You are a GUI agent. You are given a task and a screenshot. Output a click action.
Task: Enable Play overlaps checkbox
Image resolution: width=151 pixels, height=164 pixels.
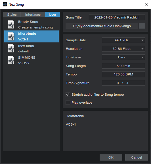(68, 102)
